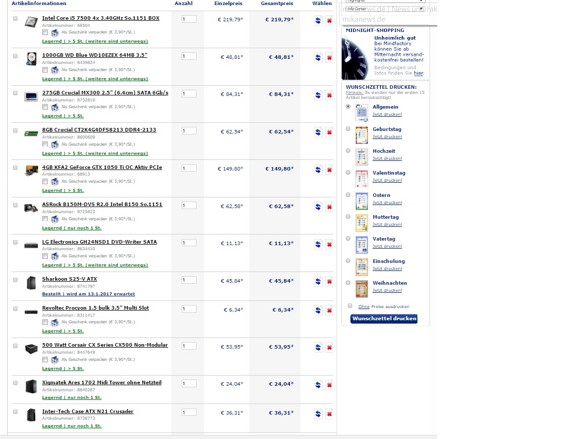Click gift box icon for WD Blue row

pyautogui.click(x=55, y=70)
